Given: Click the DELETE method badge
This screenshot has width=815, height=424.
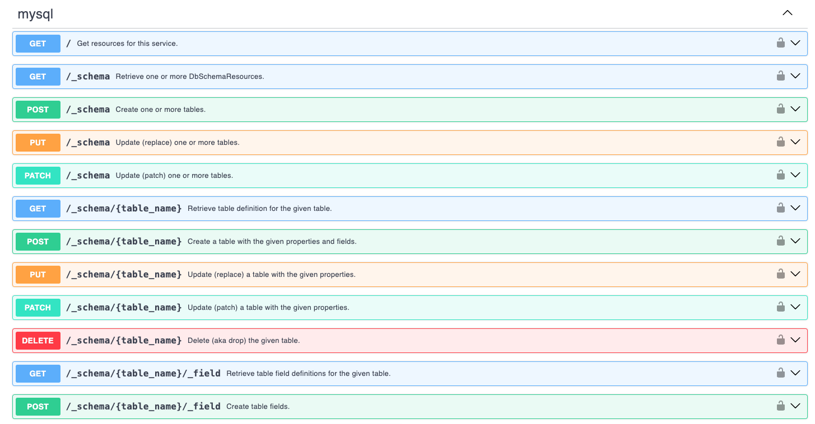Looking at the screenshot, I should coord(38,340).
